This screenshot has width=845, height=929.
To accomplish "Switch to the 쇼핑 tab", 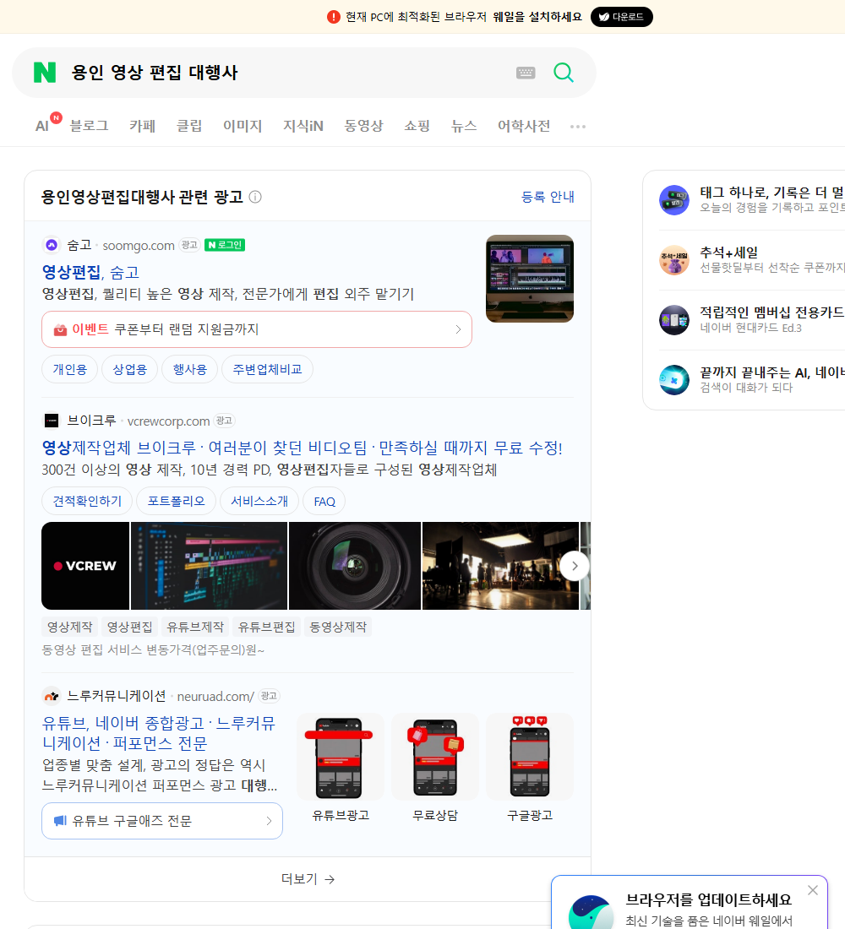I will pos(417,126).
